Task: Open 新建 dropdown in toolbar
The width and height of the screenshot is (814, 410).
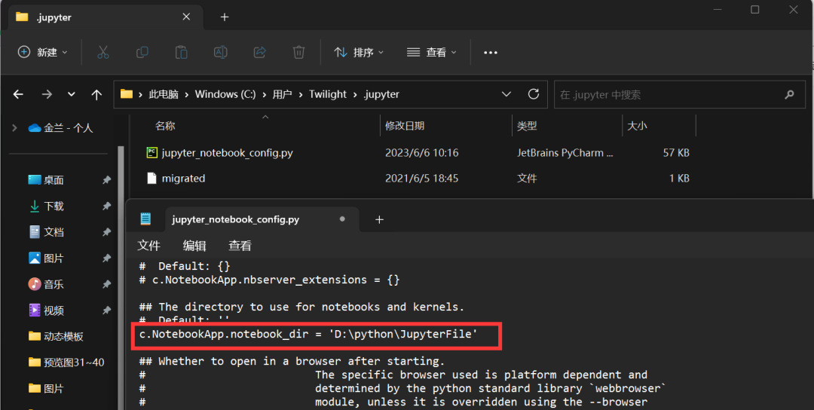Action: [42, 53]
